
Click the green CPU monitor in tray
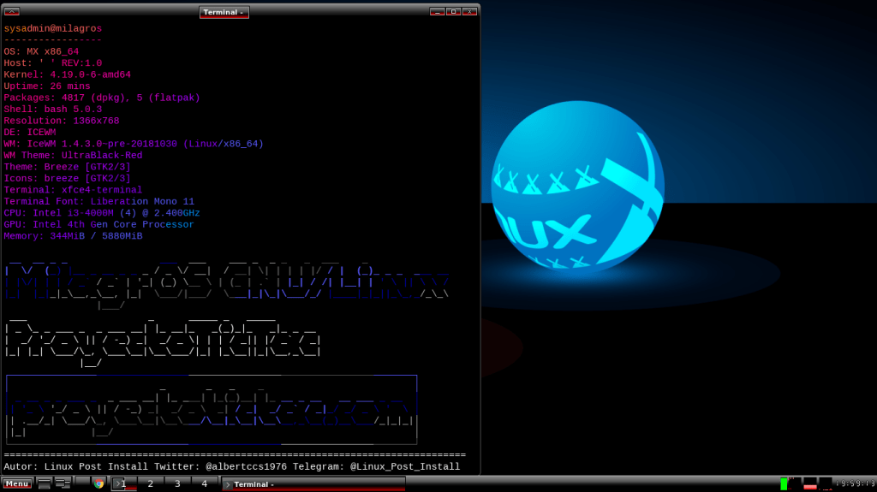pos(784,483)
